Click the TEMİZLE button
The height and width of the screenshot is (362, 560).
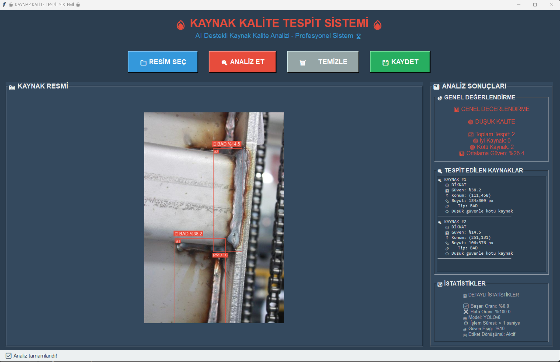pyautogui.click(x=323, y=62)
